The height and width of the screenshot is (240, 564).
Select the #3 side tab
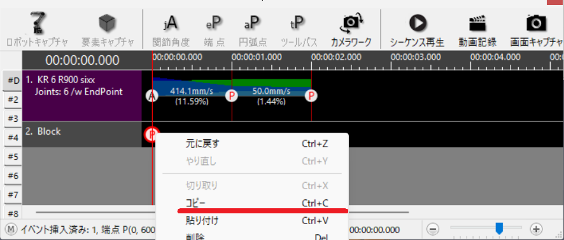(x=13, y=118)
